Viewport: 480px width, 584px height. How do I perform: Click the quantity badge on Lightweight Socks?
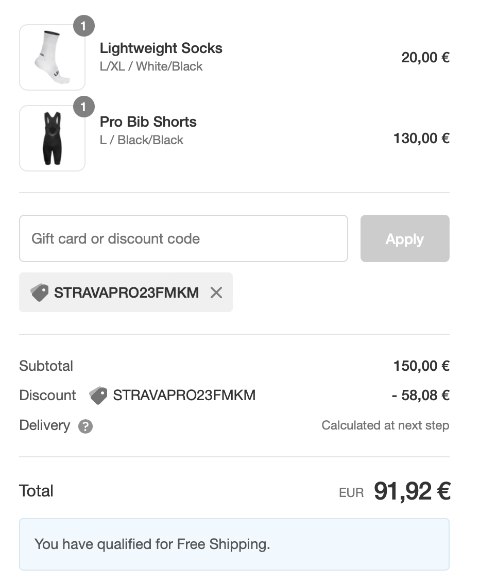84,26
